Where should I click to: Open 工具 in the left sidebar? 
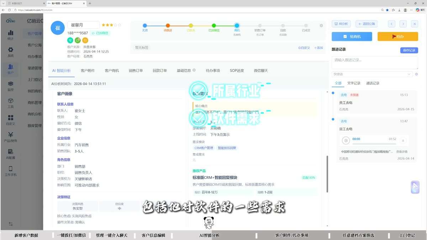click(x=11, y=103)
